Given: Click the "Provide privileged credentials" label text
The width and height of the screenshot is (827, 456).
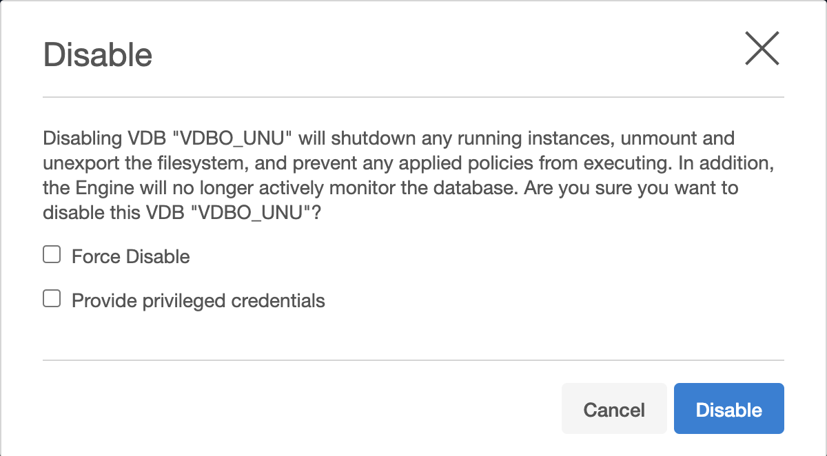Looking at the screenshot, I should [x=198, y=301].
